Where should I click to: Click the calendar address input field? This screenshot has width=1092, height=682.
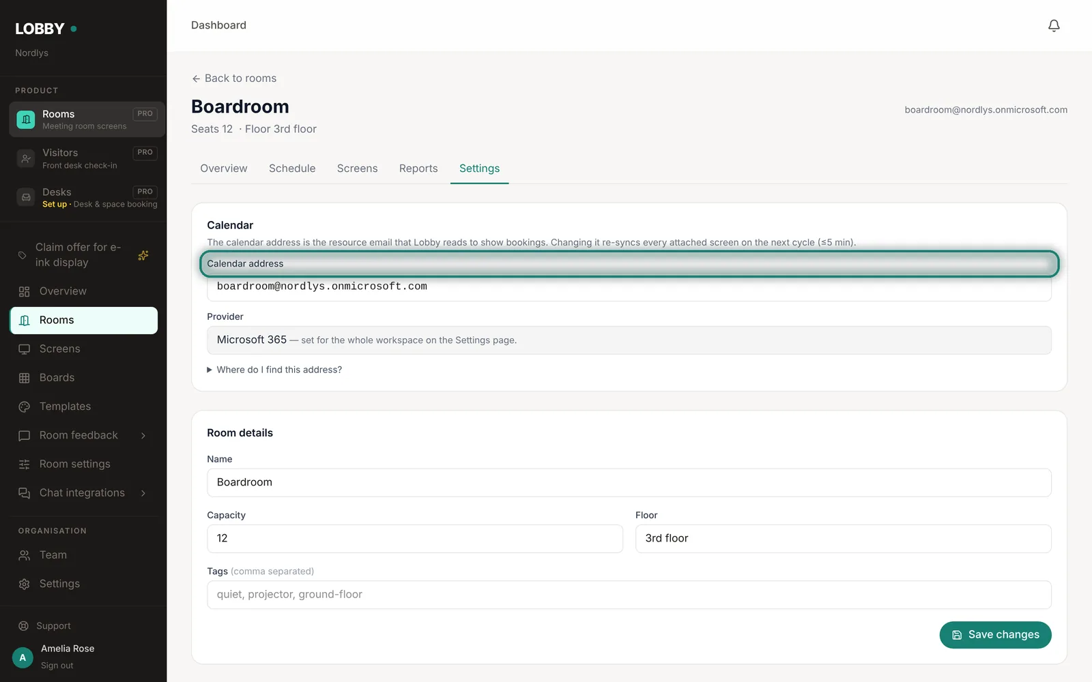pos(629,286)
